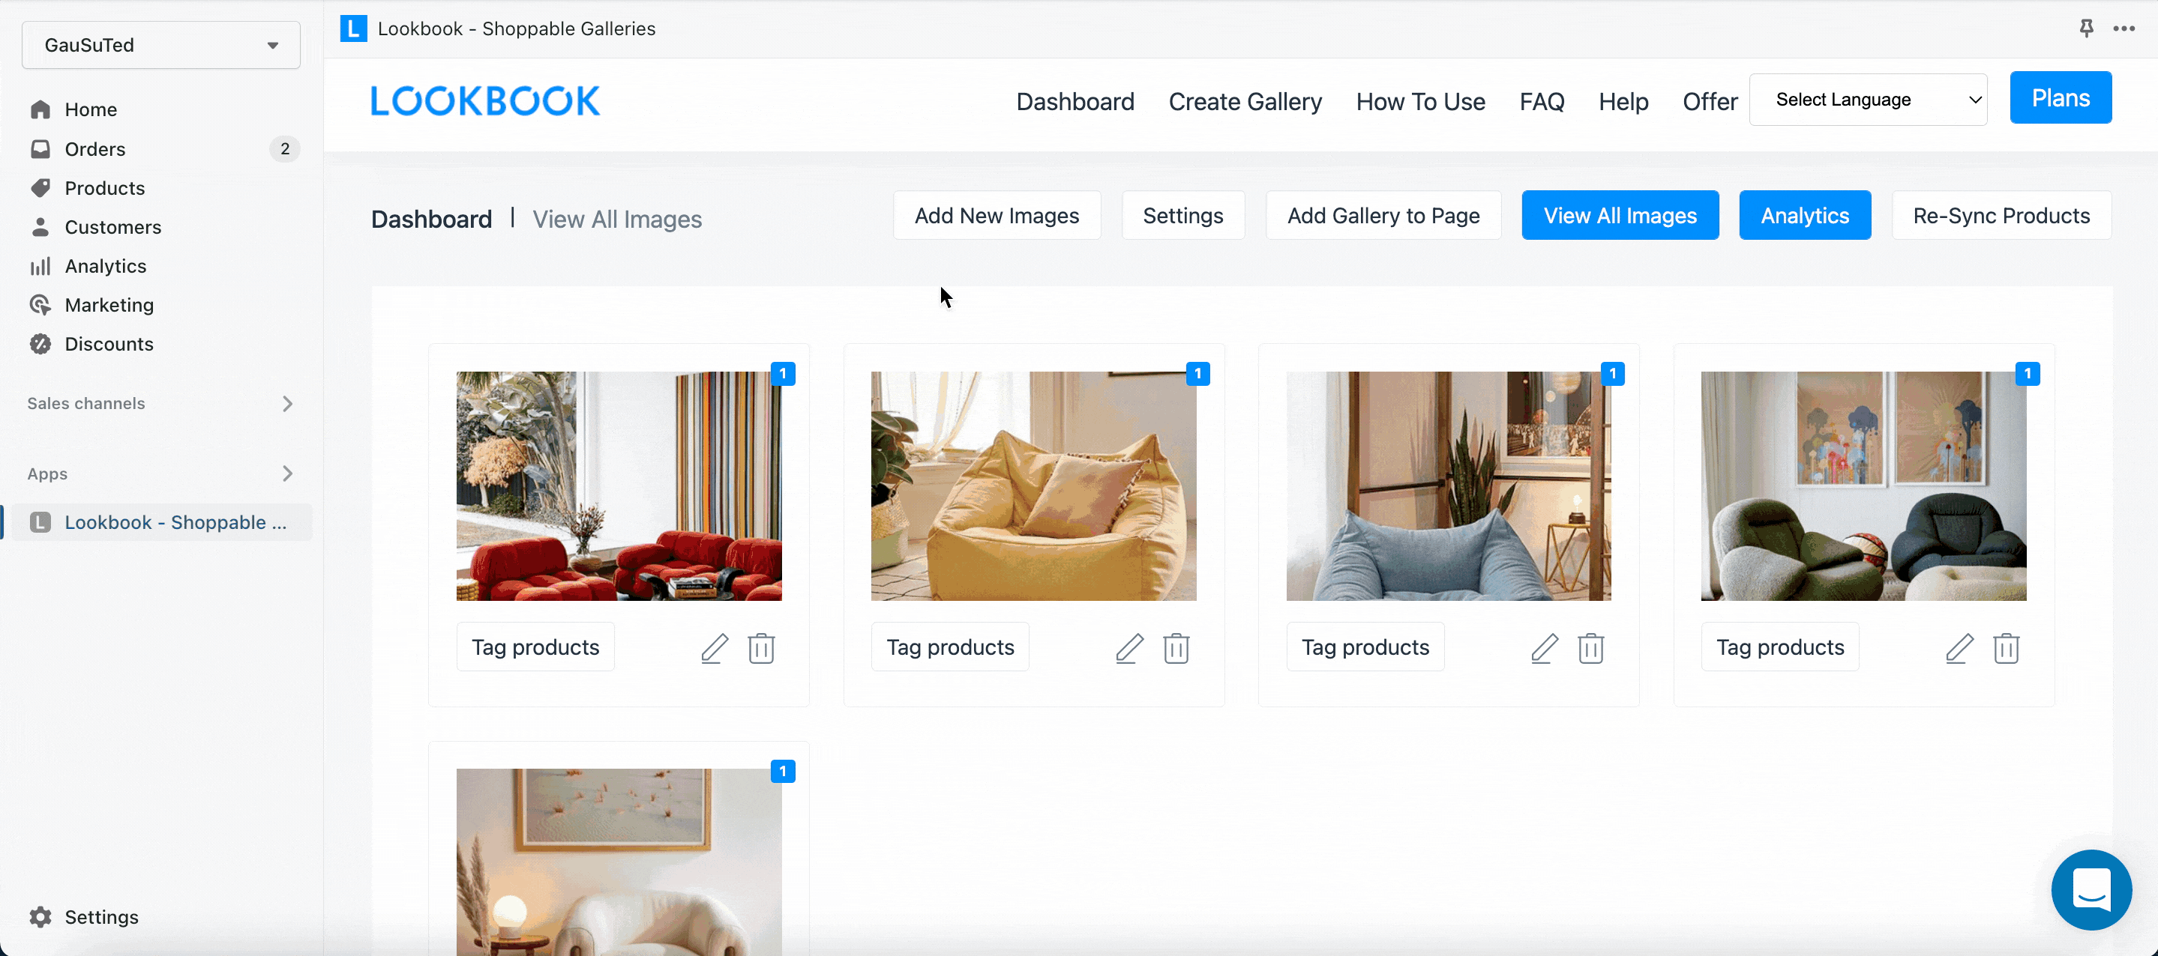
Task: Edit the green armchairs image
Action: coord(1959,648)
